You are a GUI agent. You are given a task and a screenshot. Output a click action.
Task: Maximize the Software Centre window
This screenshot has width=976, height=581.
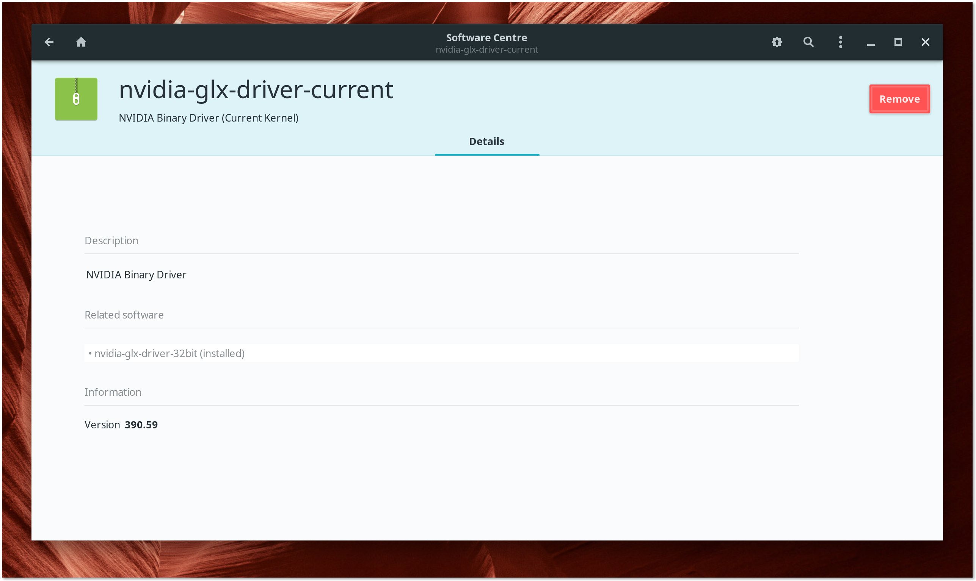(x=898, y=42)
